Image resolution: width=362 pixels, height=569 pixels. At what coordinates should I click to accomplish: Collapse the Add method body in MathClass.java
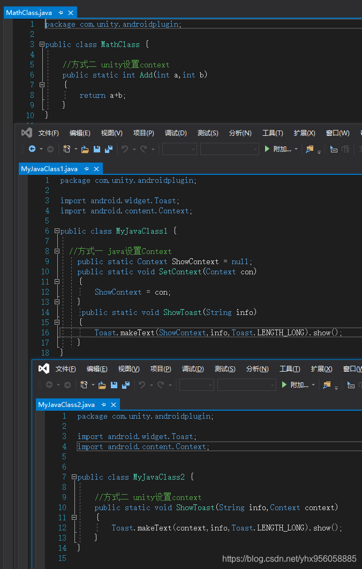[x=42, y=84]
